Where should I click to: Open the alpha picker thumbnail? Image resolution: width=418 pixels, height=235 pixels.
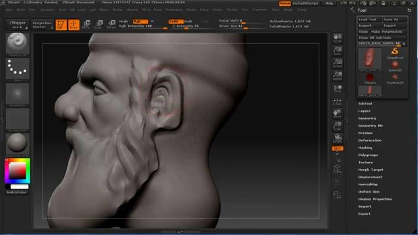pos(18,94)
